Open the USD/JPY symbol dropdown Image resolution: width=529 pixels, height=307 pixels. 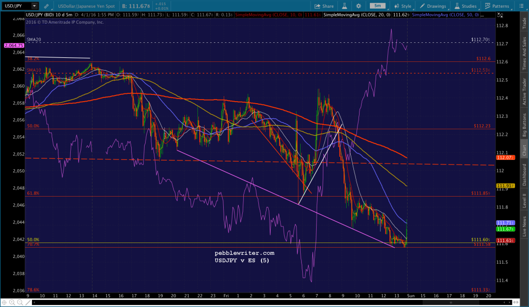(35, 6)
